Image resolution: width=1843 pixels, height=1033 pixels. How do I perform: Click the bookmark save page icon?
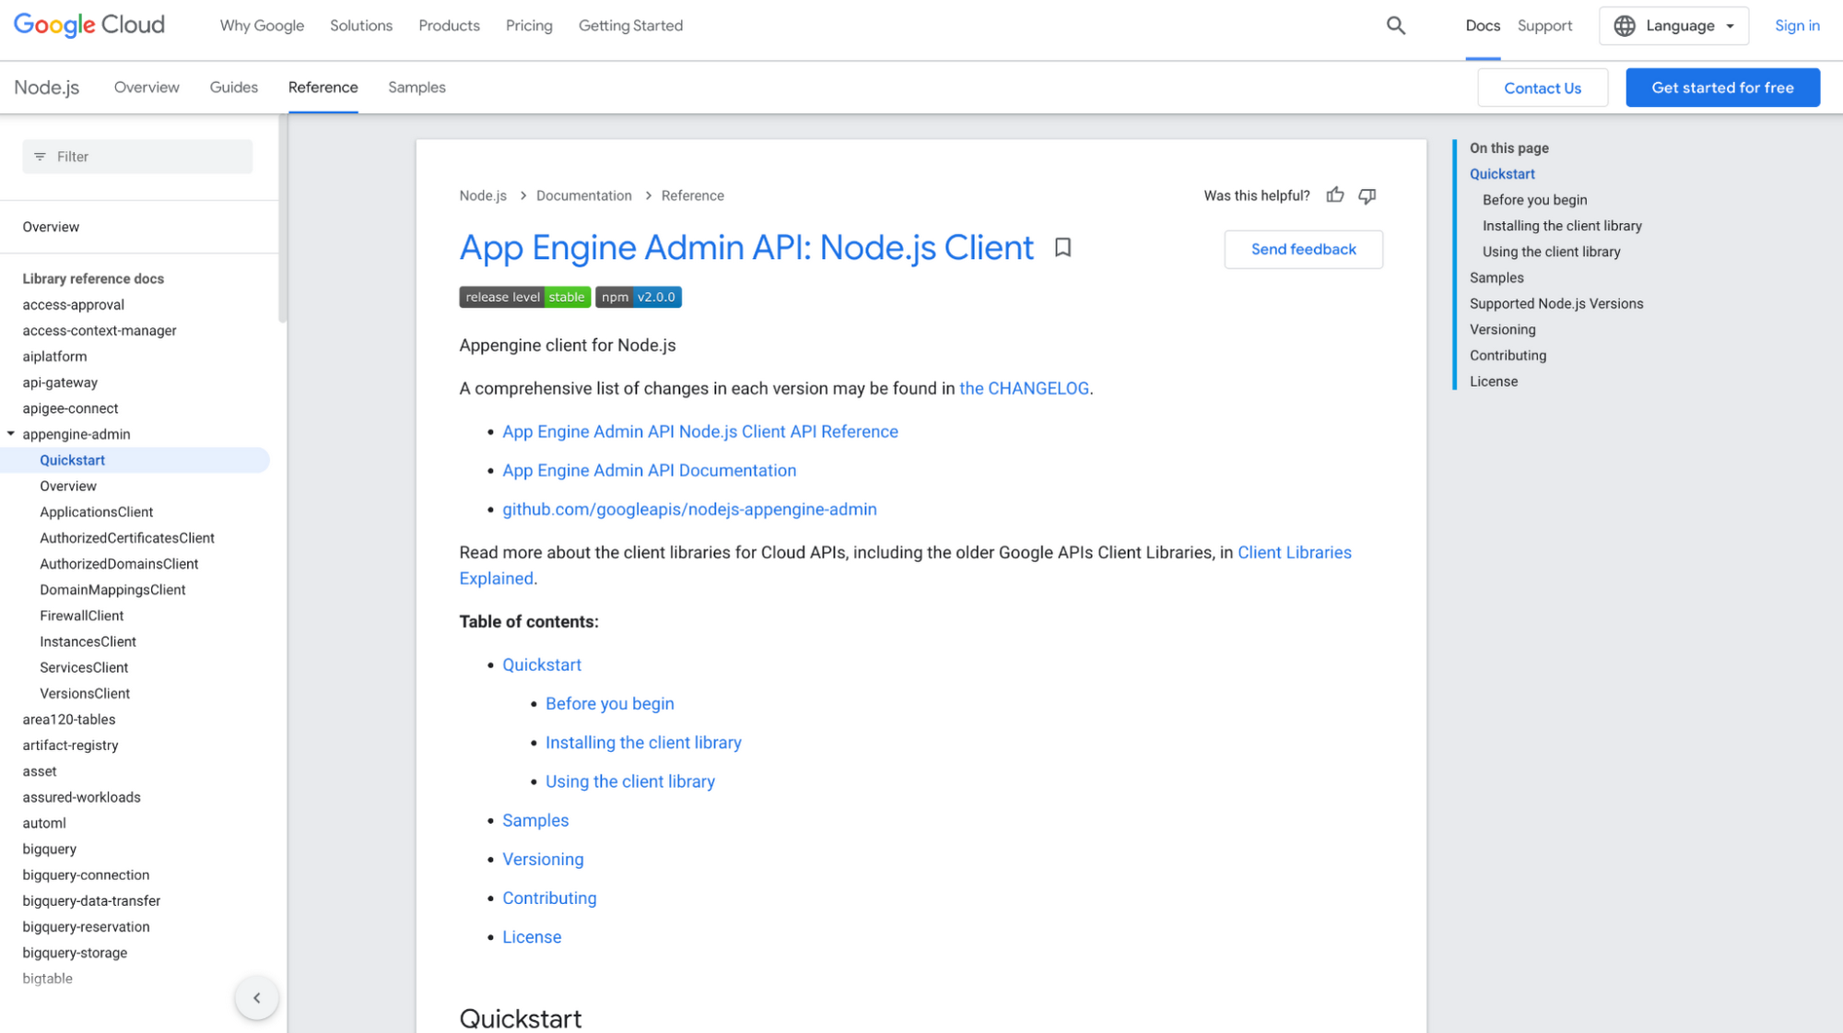click(x=1063, y=247)
